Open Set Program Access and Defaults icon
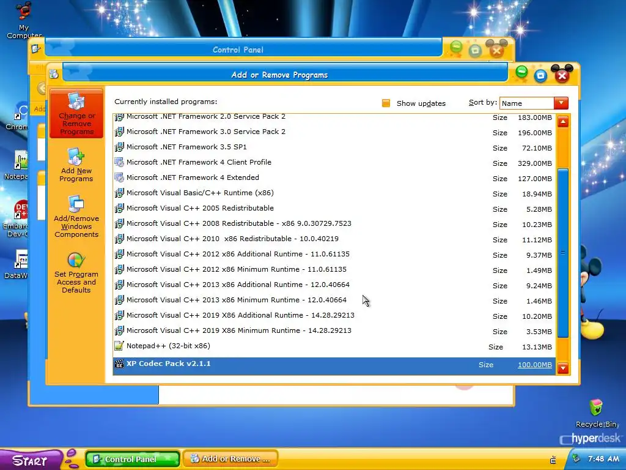 pos(76,259)
